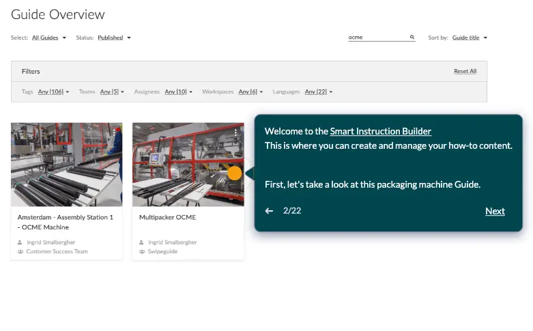Click Ingrid Smalbergher on the Amsterdam card
533x331 pixels.
(x=51, y=242)
